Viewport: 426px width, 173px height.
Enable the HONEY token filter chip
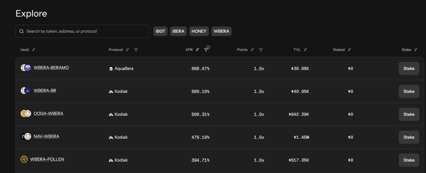[199, 31]
